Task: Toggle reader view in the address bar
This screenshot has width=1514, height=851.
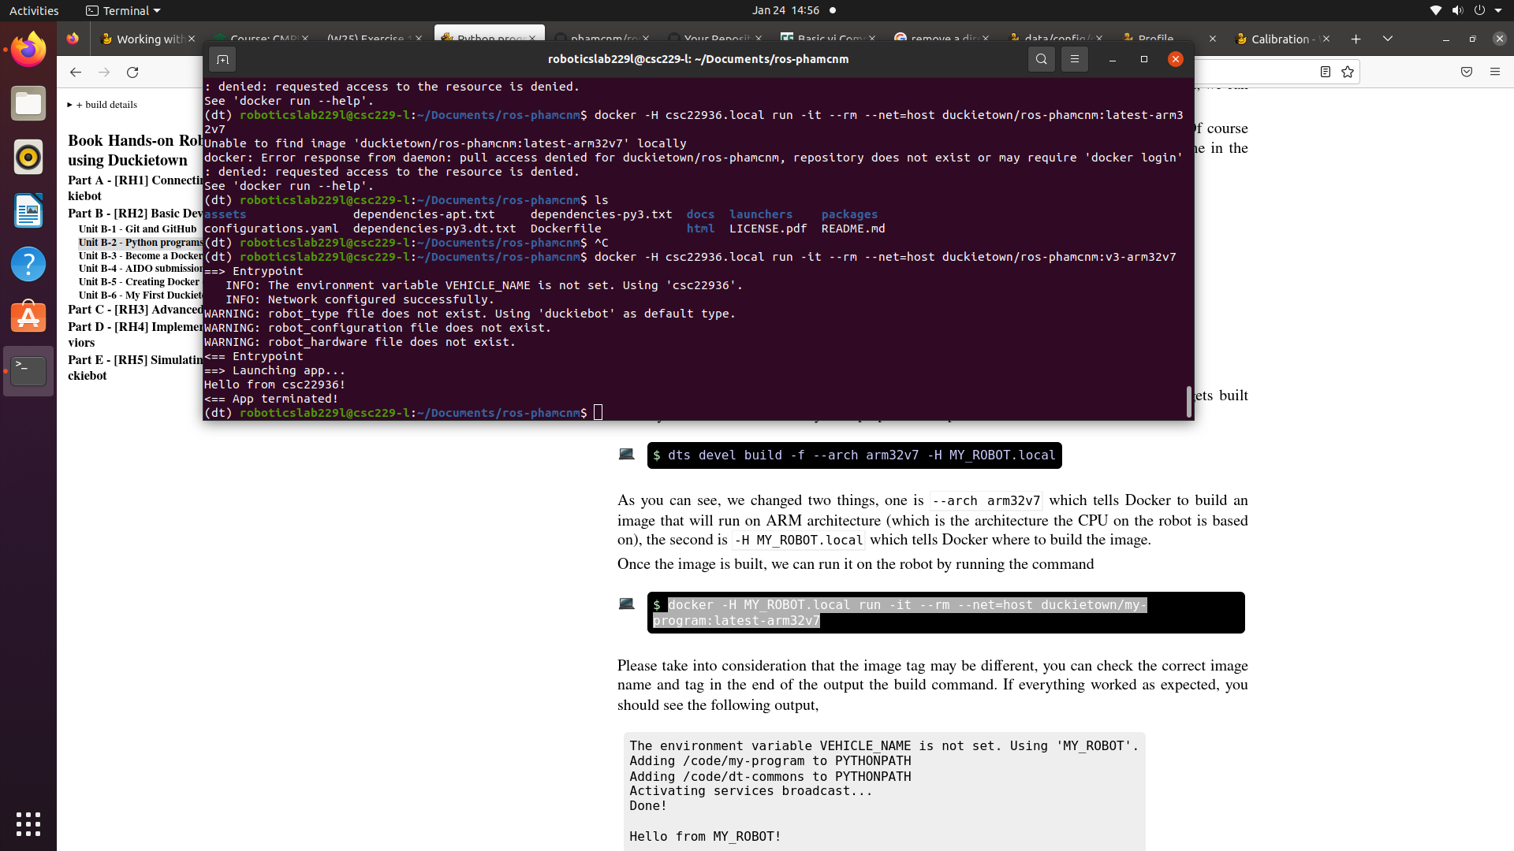Action: [x=1324, y=72]
